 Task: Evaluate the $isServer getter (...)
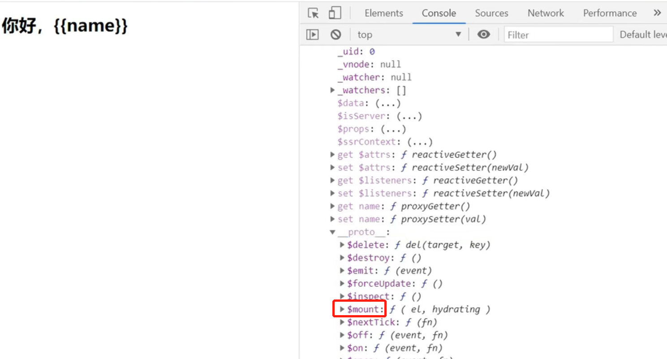pos(409,116)
